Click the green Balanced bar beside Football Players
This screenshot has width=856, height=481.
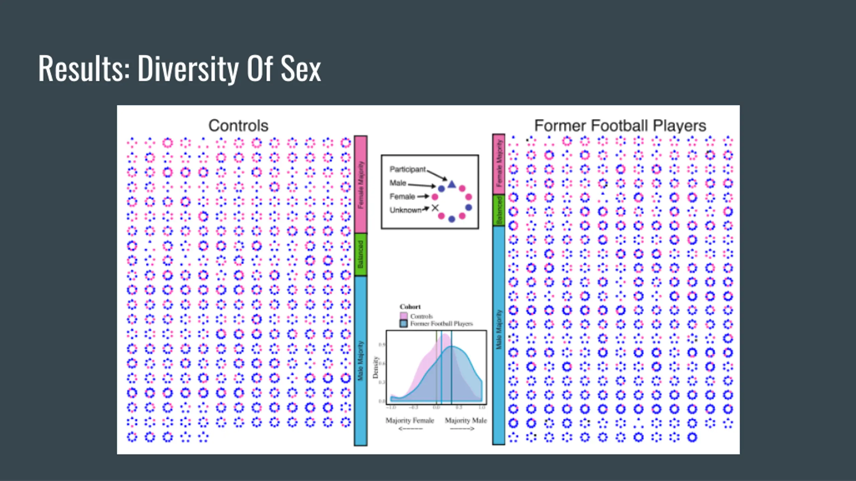tap(499, 210)
